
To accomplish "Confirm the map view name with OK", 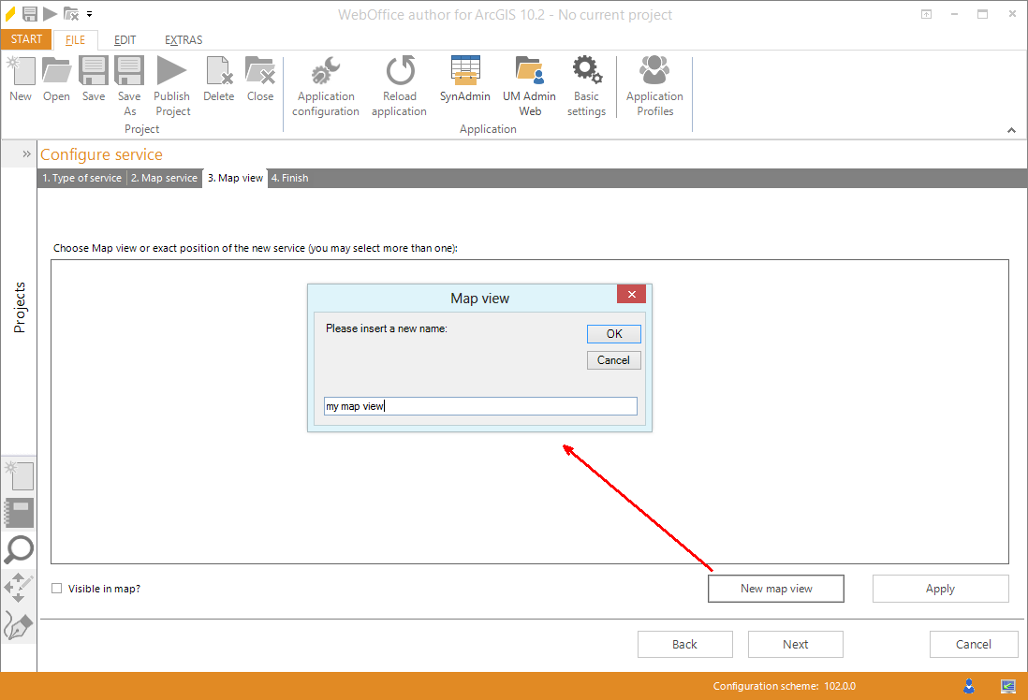I will point(613,333).
